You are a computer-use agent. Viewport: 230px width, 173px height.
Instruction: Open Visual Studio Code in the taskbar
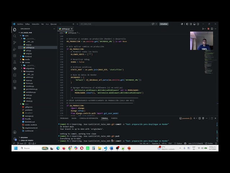(x=105, y=148)
